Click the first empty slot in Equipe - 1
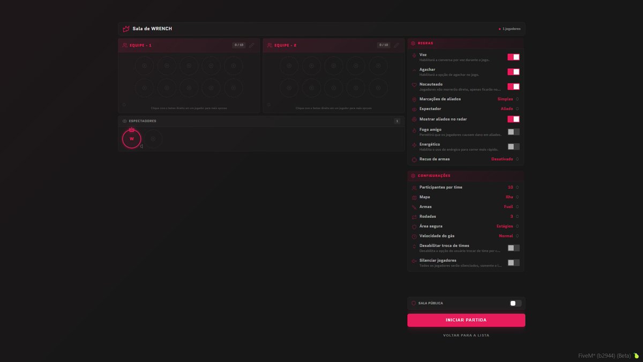Viewport: 643px width, 362px height. 144,65
